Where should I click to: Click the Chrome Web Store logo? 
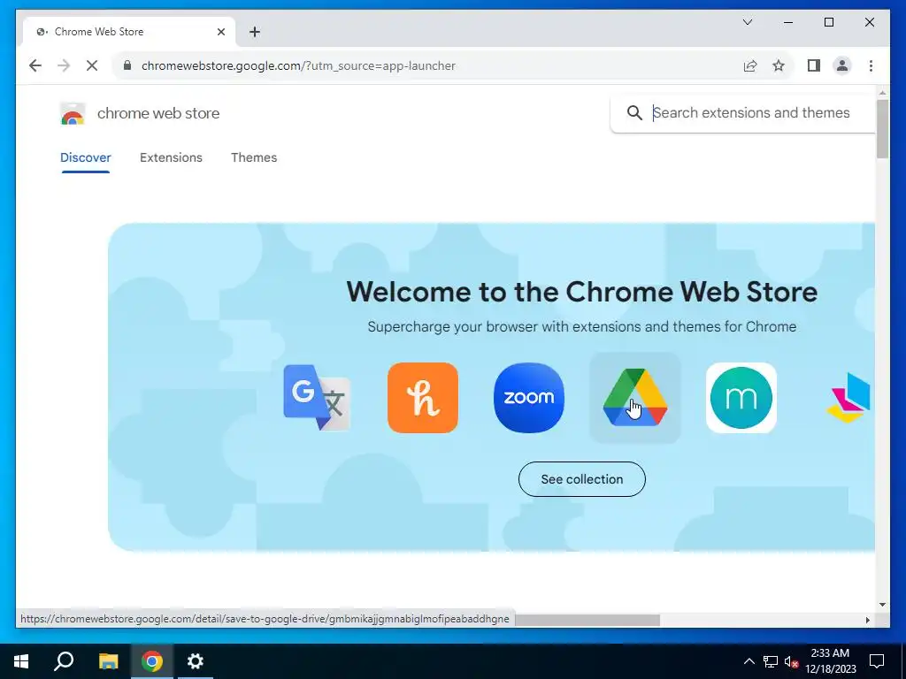click(x=73, y=113)
